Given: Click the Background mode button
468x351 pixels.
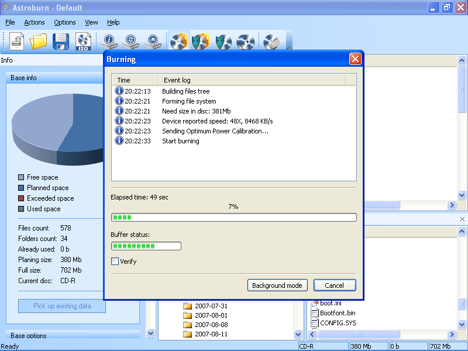Looking at the screenshot, I should tap(277, 285).
